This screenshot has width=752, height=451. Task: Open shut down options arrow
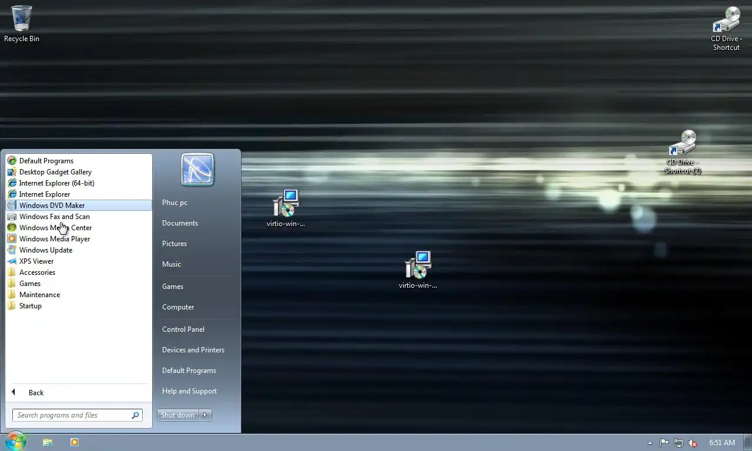click(205, 415)
